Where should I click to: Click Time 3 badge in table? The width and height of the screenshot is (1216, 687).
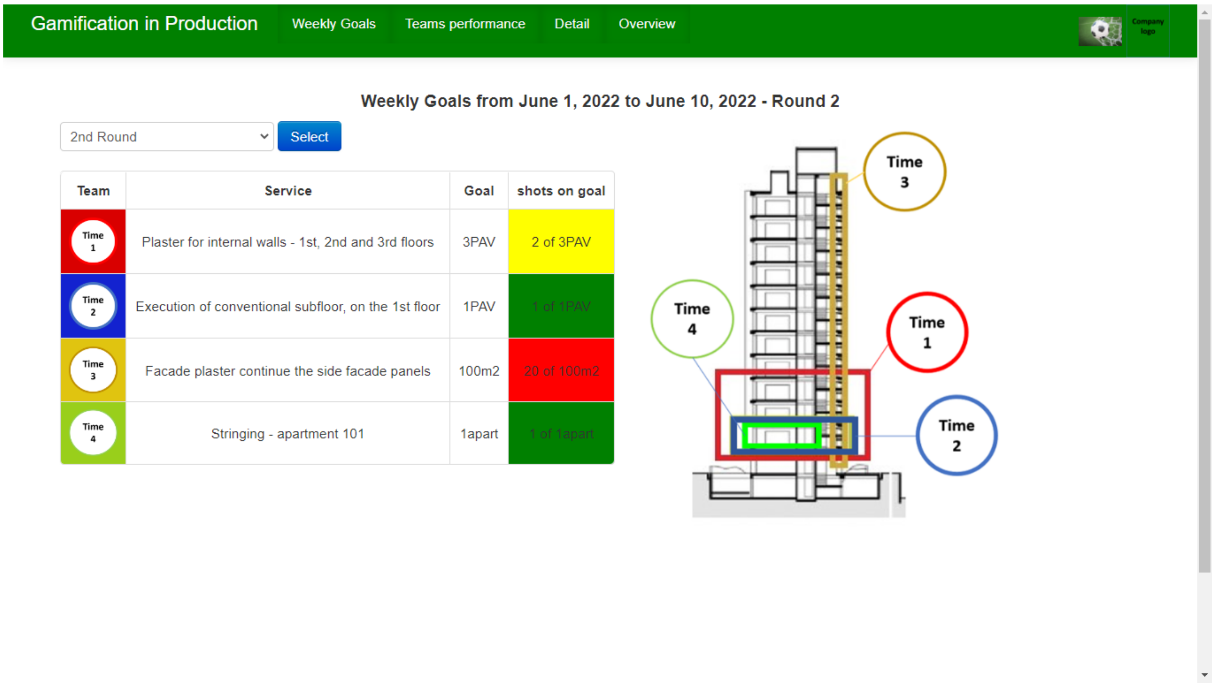tap(93, 370)
